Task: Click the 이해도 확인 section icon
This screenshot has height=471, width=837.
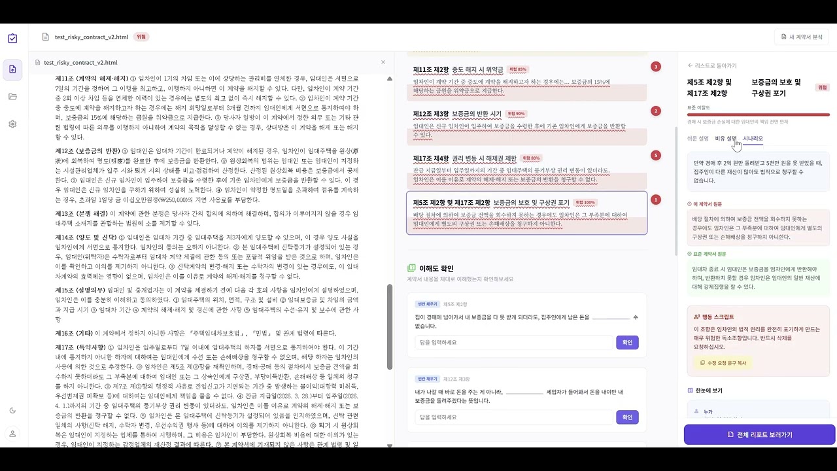Action: tap(411, 268)
